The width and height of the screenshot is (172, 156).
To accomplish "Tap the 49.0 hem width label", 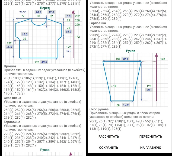I will pos(44,62).
